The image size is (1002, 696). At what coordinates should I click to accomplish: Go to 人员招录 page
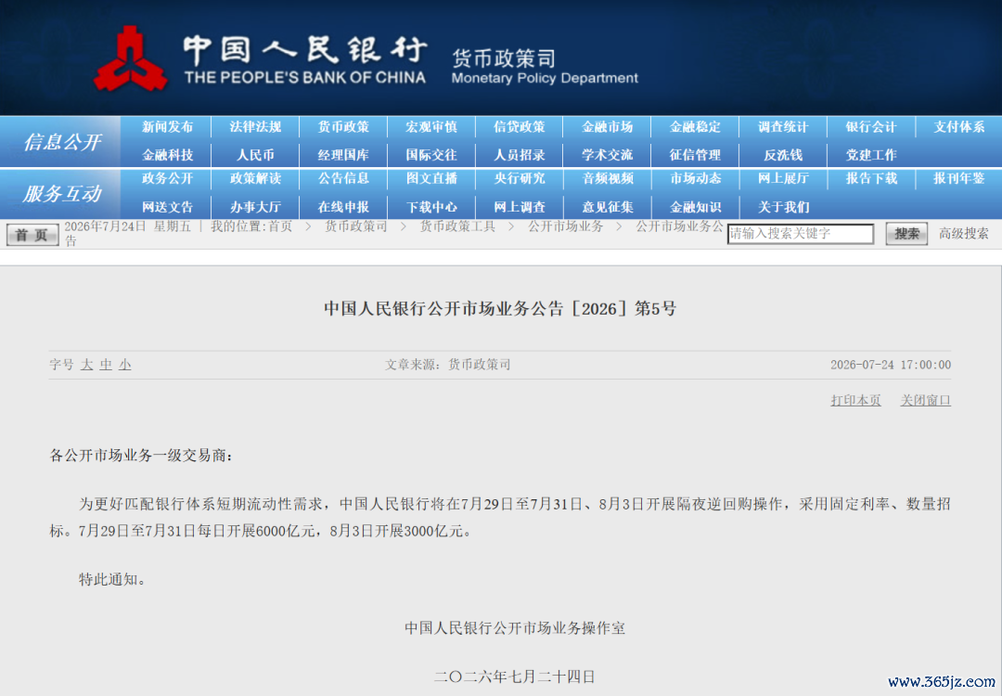click(520, 155)
